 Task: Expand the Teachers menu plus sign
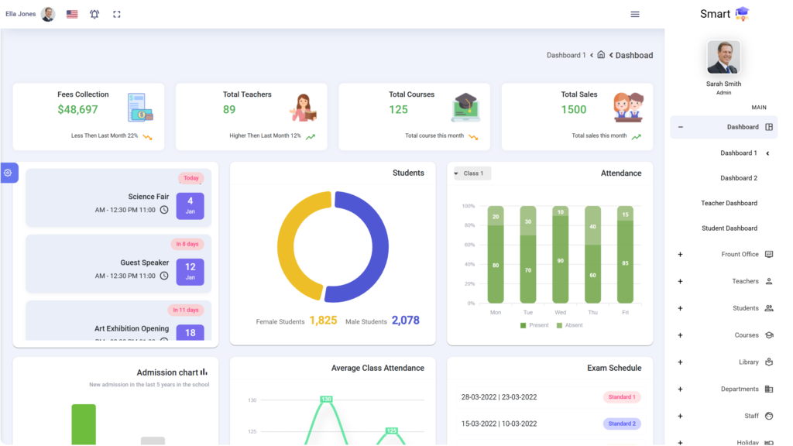[680, 281]
